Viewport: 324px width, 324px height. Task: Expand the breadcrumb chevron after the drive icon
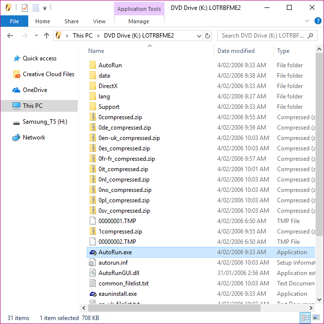pyautogui.click(x=67, y=36)
